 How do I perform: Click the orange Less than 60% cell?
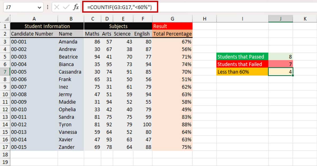pyautogui.click(x=241, y=71)
